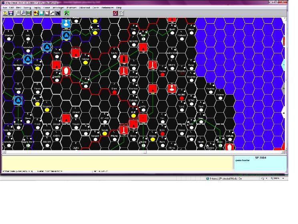Click the red pen toolbar icon
This screenshot has width=298, height=224.
115,13
